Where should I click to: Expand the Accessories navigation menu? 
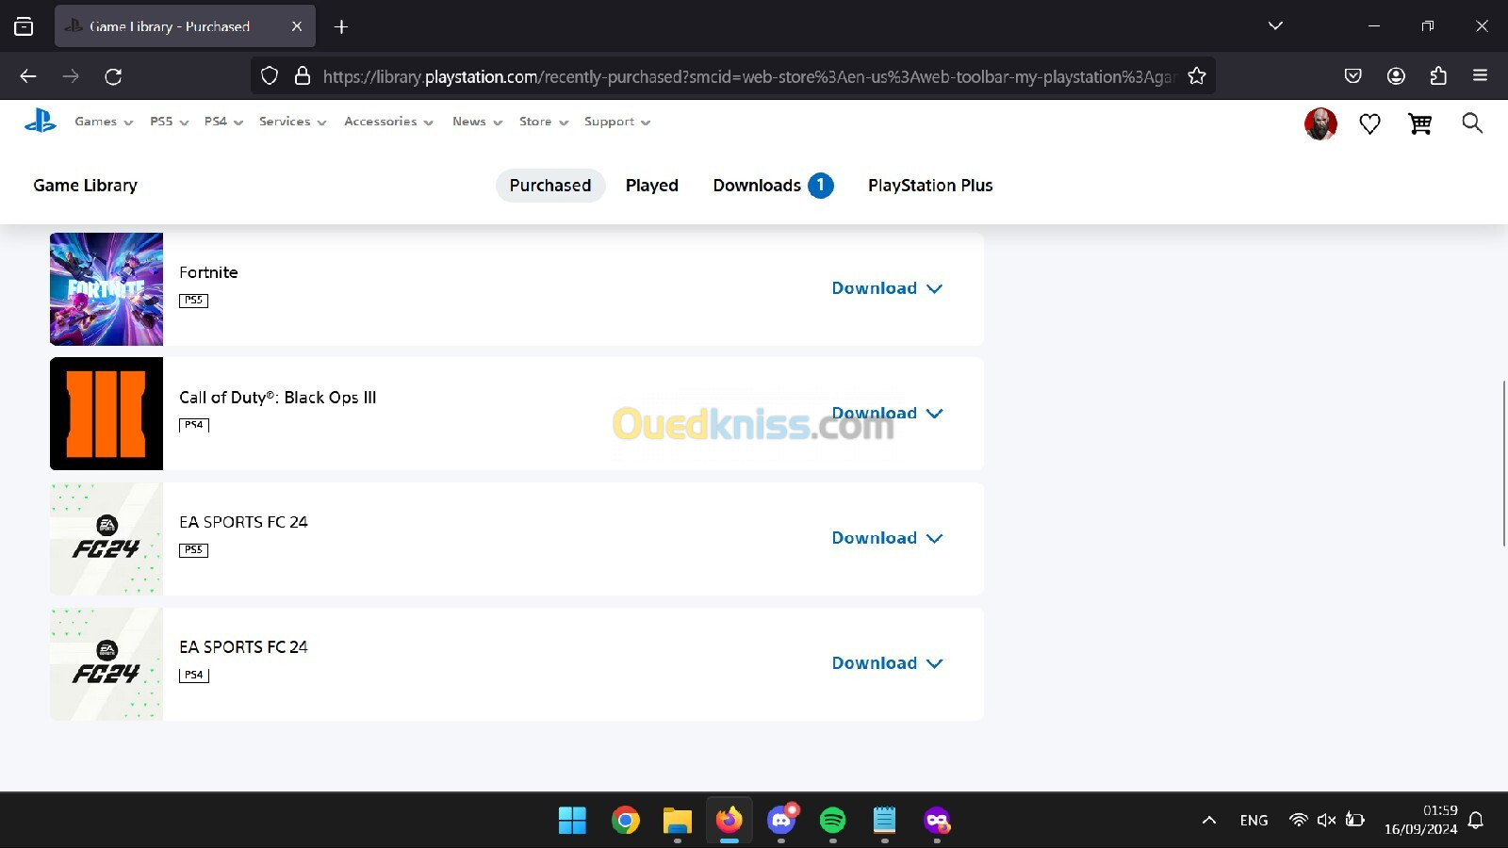click(x=388, y=122)
